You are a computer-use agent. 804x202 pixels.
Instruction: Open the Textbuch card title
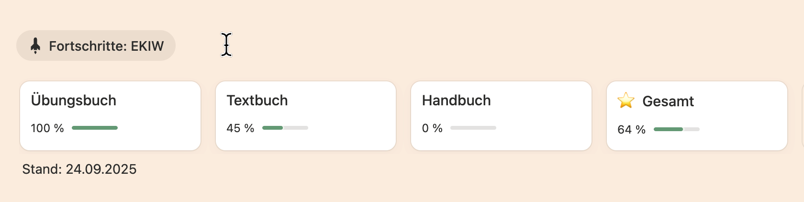pyautogui.click(x=257, y=101)
